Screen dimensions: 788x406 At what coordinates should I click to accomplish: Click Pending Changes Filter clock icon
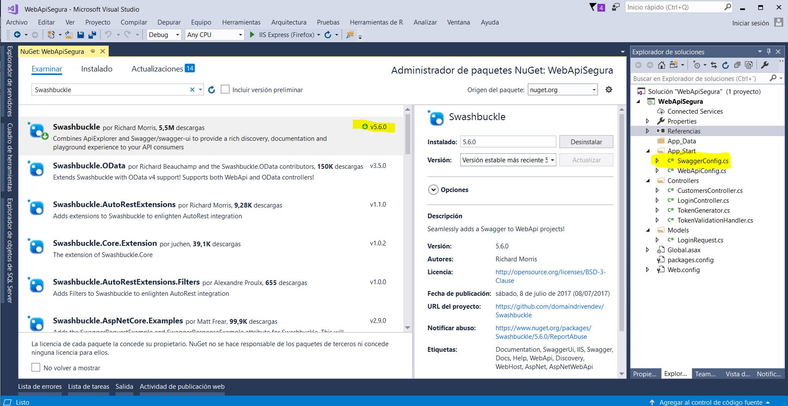click(x=697, y=65)
